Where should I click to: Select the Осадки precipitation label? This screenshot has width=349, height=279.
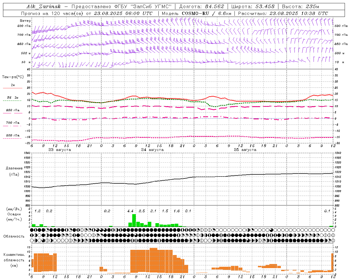14,214
